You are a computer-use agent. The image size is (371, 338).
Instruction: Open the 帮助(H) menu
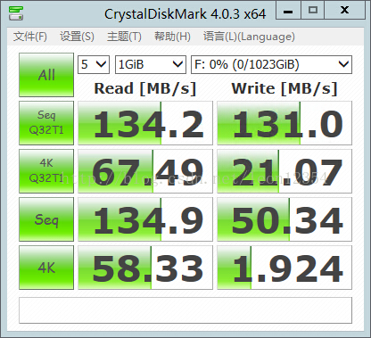click(x=172, y=37)
